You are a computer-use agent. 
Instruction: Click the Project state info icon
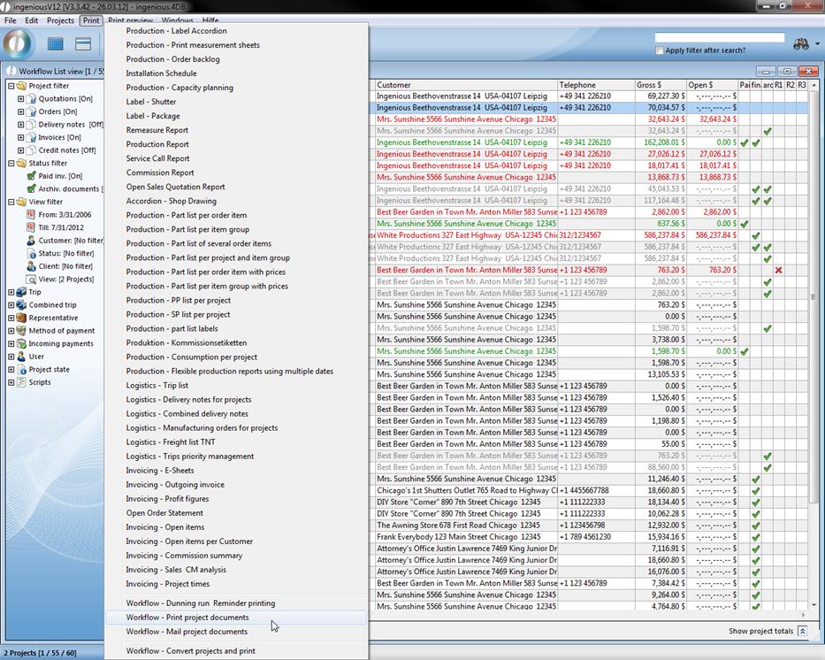pos(21,370)
